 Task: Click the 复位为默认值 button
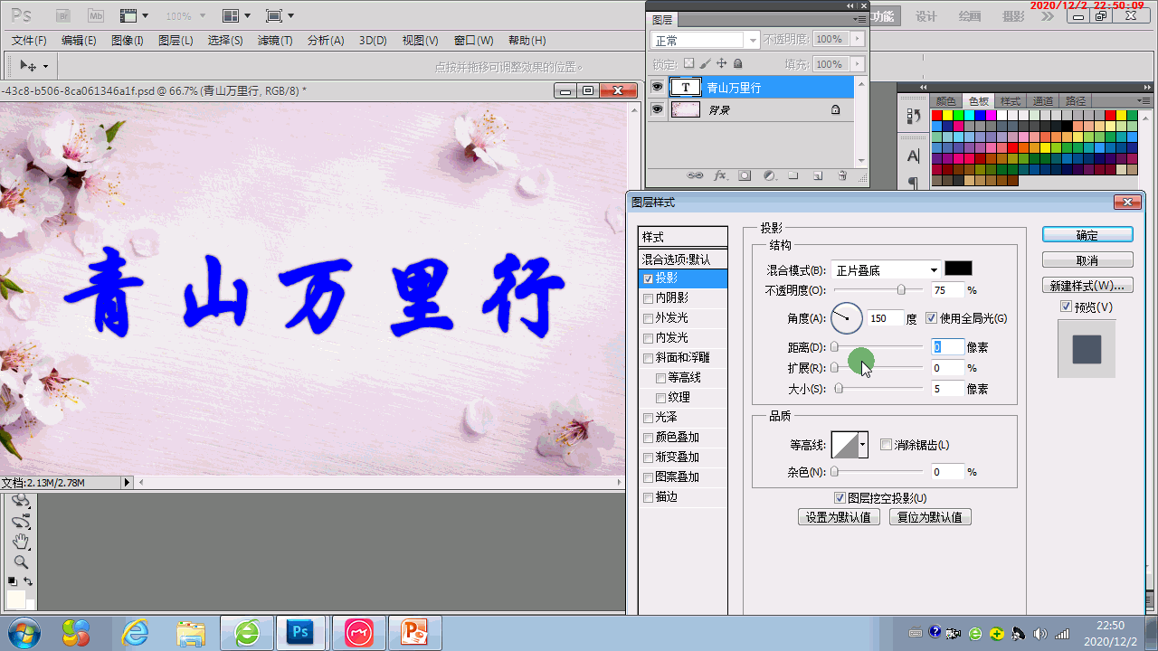[930, 517]
